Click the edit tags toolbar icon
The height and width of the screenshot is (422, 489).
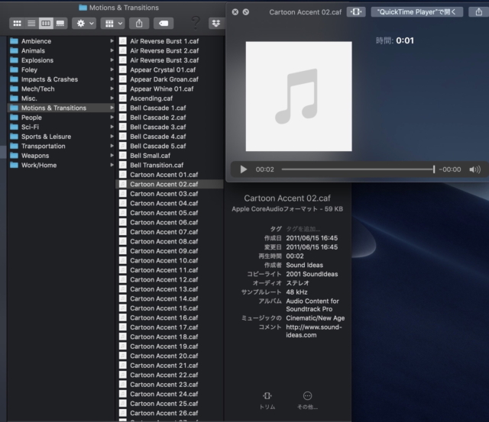164,24
